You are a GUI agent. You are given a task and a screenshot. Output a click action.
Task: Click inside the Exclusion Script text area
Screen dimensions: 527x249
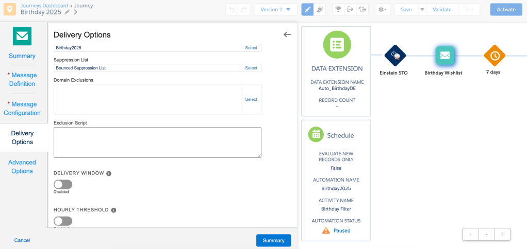(157, 143)
